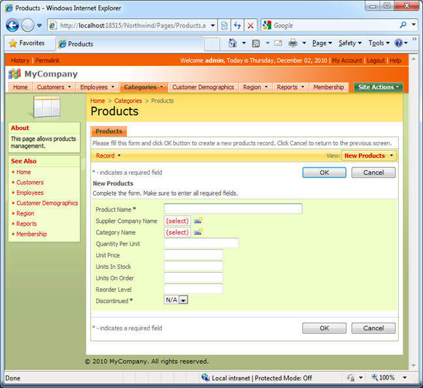
Task: Click the Print icon in command bar
Action: pos(293,43)
